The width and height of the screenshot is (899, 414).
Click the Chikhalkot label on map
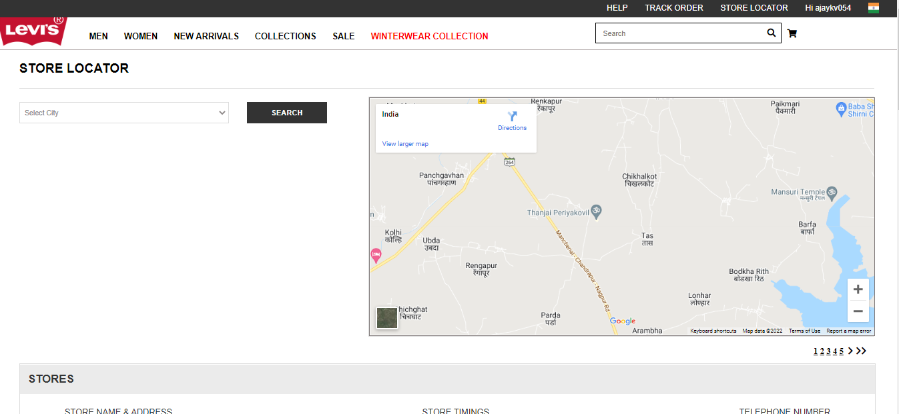639,180
